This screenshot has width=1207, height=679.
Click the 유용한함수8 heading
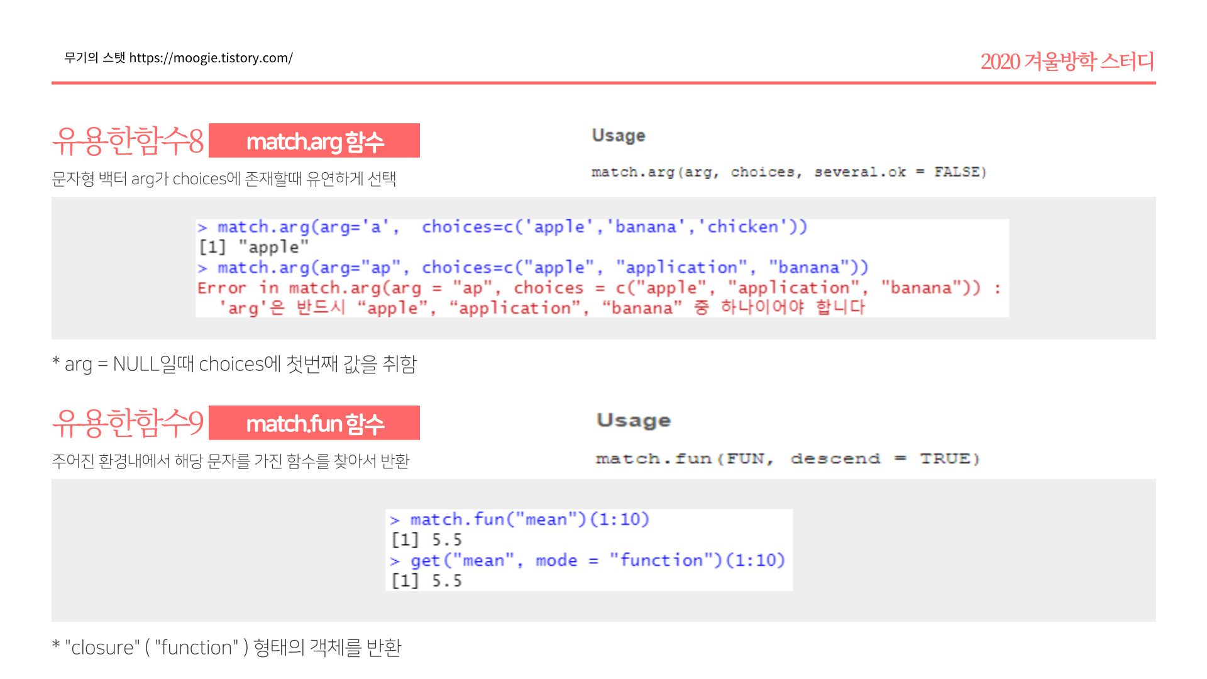[x=128, y=141]
